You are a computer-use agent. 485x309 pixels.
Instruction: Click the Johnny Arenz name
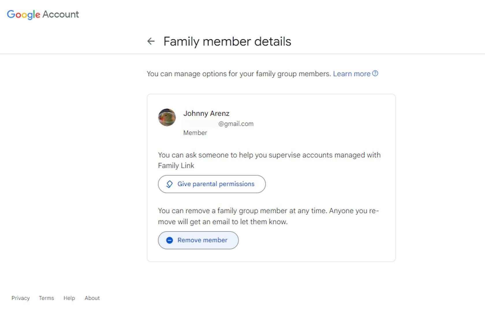pyautogui.click(x=206, y=113)
